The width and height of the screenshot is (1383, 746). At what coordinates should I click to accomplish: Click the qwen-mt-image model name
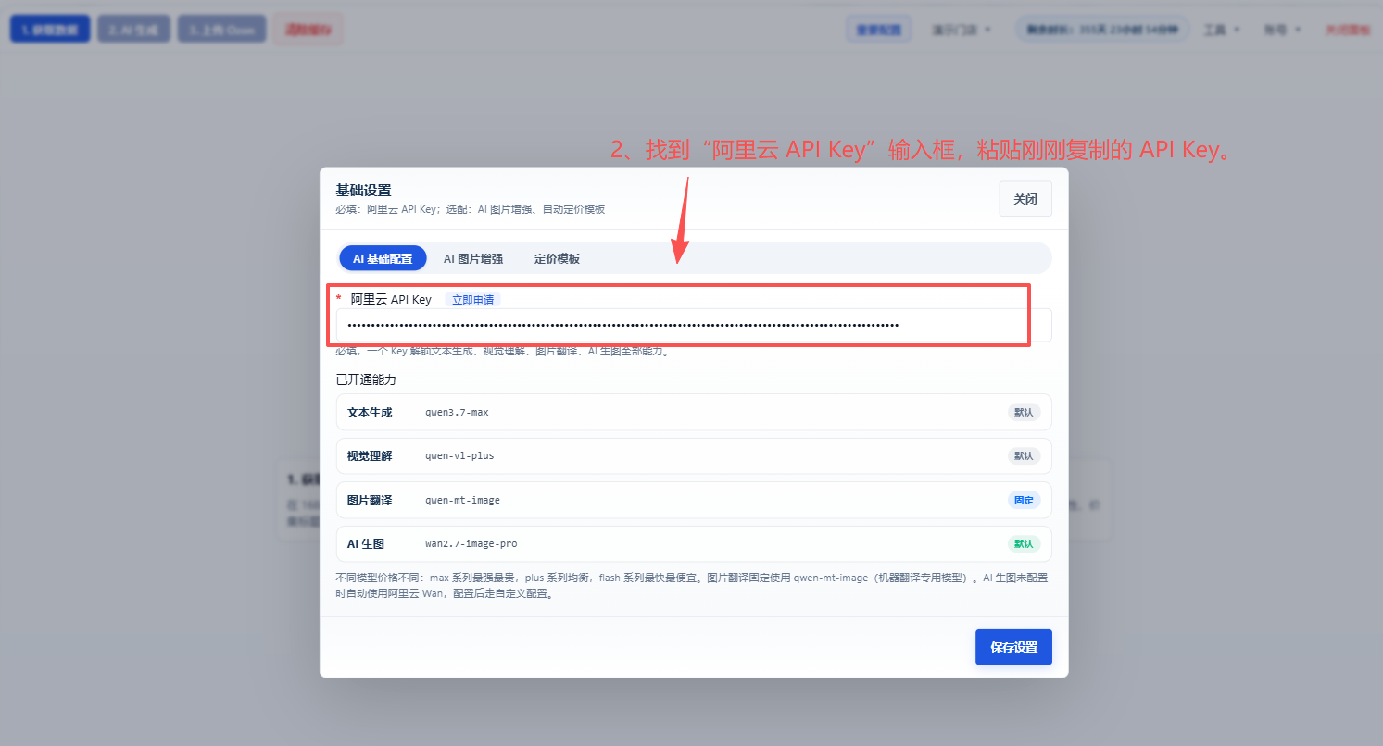pyautogui.click(x=462, y=500)
